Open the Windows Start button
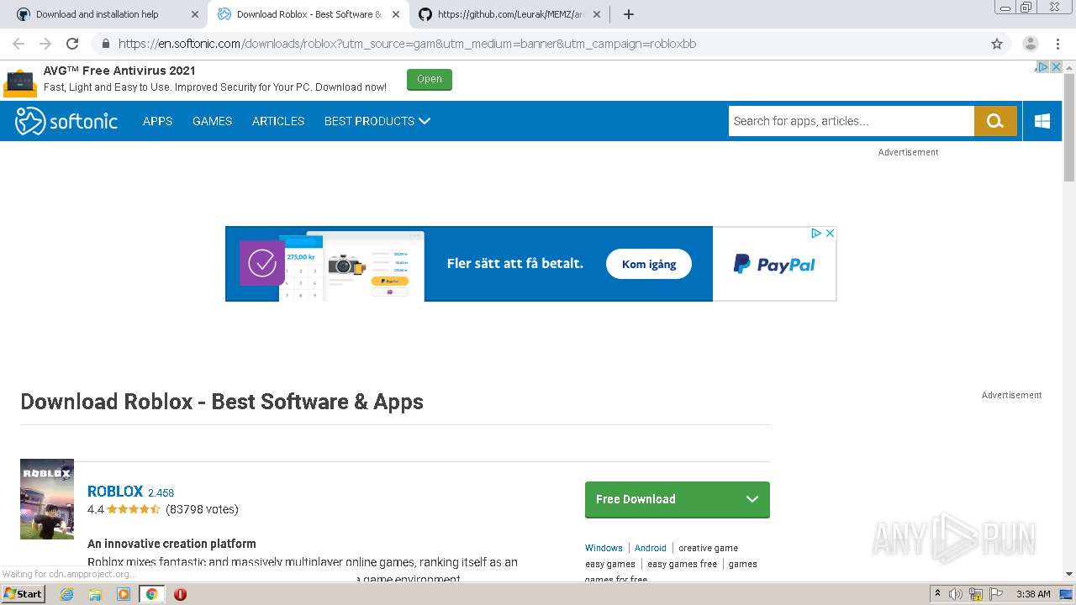1076x605 pixels. pos(23,594)
